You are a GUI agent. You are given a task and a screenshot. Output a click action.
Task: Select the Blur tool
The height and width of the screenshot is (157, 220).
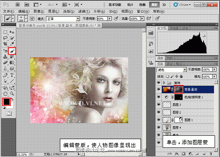(x=5, y=69)
